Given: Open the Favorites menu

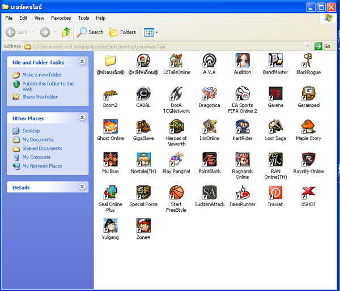Looking at the screenshot, I should point(61,18).
